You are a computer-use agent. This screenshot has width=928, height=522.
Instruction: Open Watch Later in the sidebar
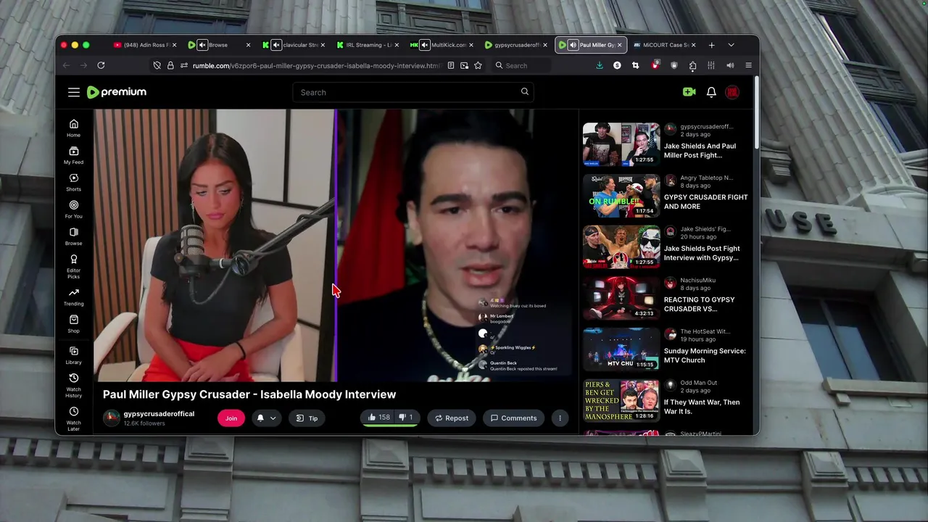(x=74, y=419)
